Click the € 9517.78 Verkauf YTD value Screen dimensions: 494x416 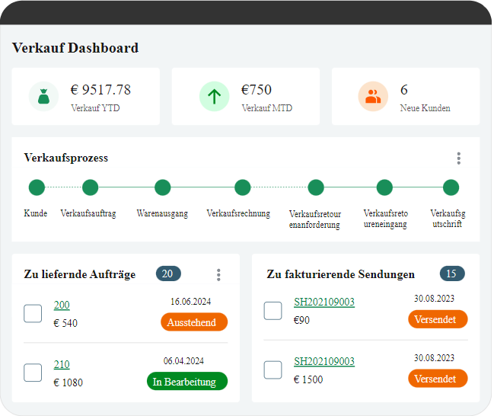pos(100,90)
